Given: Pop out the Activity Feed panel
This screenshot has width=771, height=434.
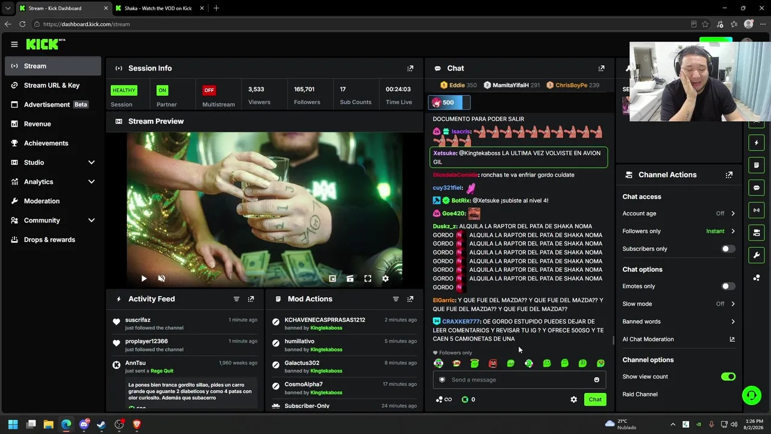Looking at the screenshot, I should pyautogui.click(x=251, y=299).
